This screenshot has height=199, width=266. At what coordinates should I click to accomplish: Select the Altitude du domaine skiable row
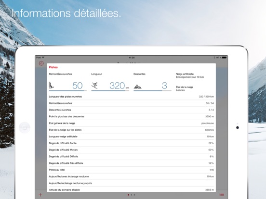click(x=131, y=190)
